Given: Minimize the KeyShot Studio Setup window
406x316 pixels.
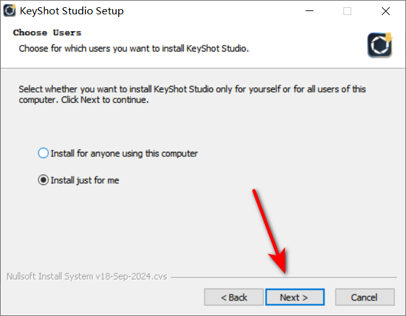Looking at the screenshot, I should tap(310, 11).
